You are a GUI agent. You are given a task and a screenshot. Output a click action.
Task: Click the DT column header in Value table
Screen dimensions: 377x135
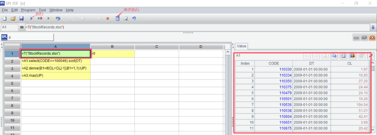click(x=312, y=63)
